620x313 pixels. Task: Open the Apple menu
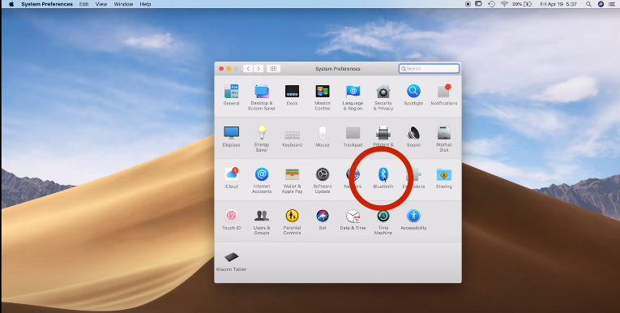pyautogui.click(x=11, y=4)
